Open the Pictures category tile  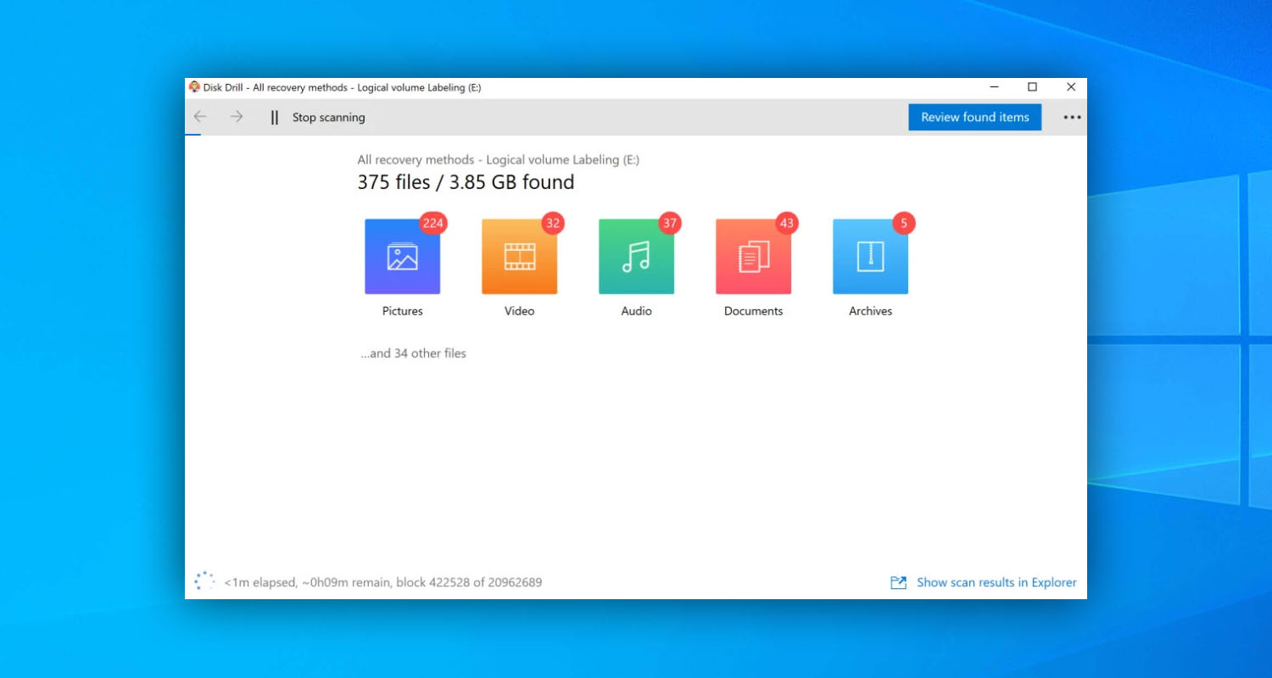[x=402, y=257]
